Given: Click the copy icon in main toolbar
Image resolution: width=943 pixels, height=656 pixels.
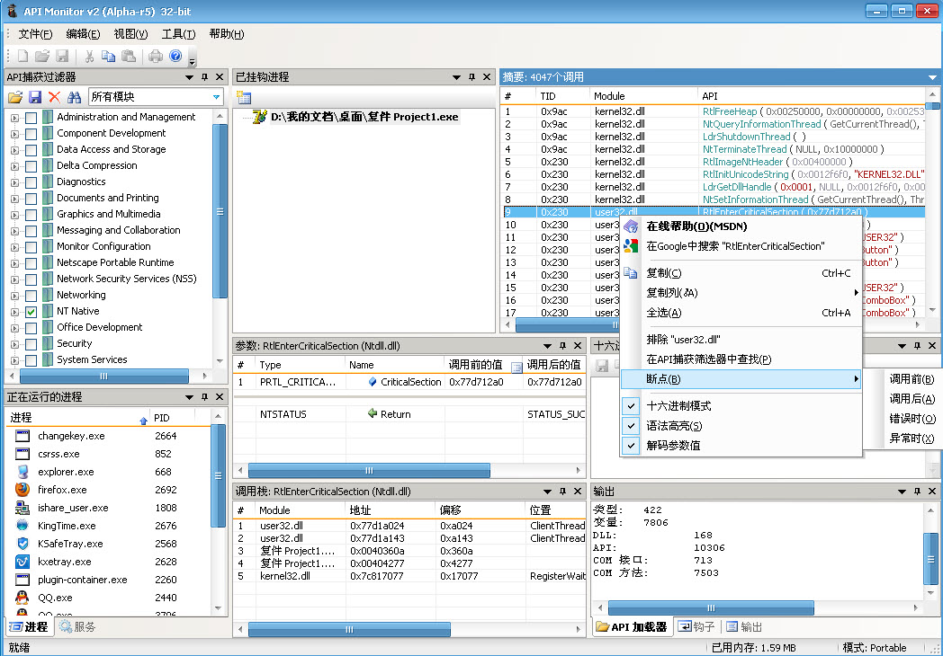Looking at the screenshot, I should tap(109, 57).
